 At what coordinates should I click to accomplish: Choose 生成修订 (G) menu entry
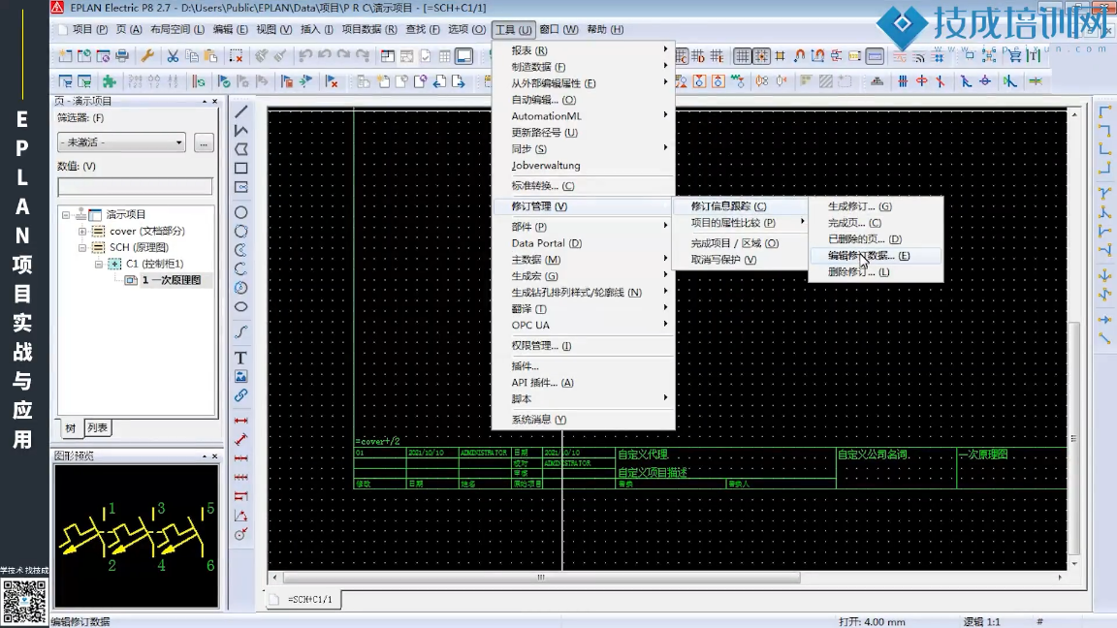coord(876,206)
